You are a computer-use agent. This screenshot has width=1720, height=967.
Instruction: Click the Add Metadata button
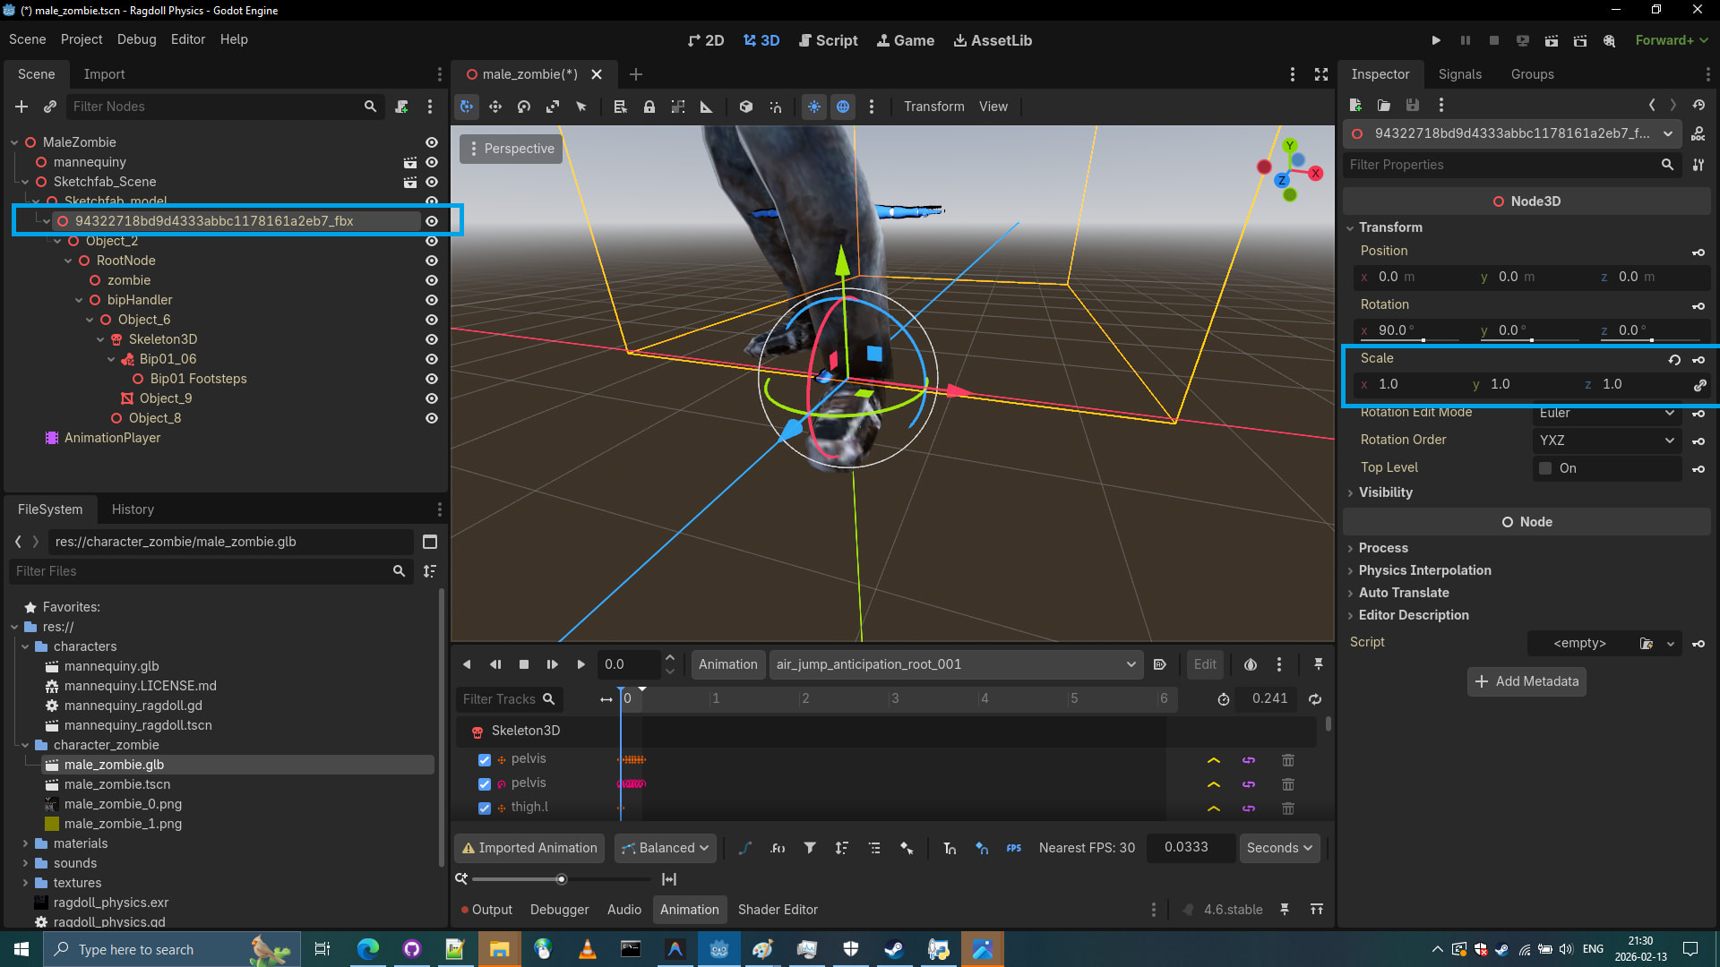(1526, 681)
